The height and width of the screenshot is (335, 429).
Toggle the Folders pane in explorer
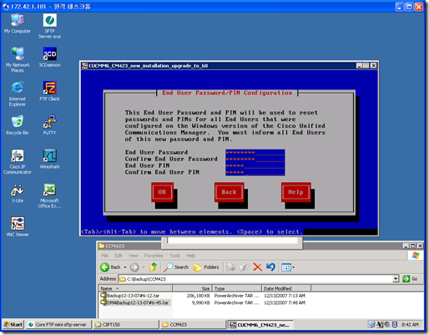pos(206,267)
